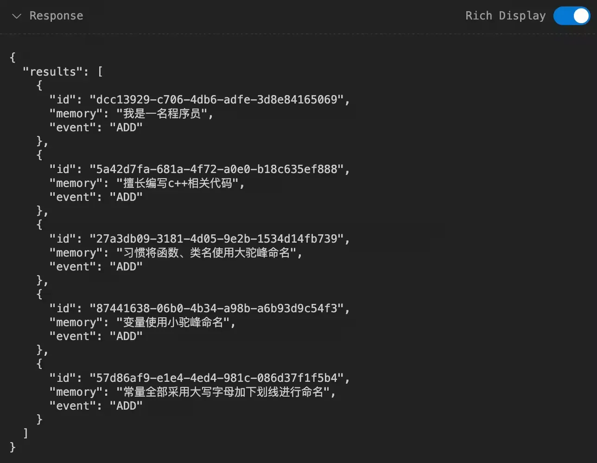Click the opening curly brace of the JSON

[13, 58]
